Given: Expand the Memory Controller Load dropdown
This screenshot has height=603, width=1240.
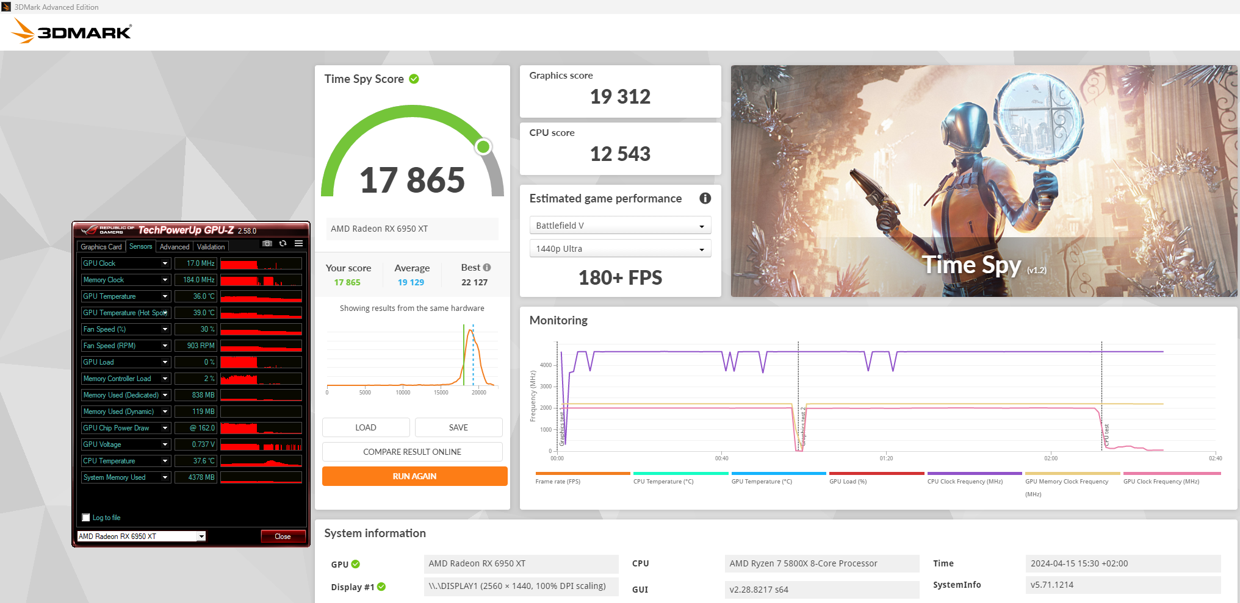Looking at the screenshot, I should point(165,379).
